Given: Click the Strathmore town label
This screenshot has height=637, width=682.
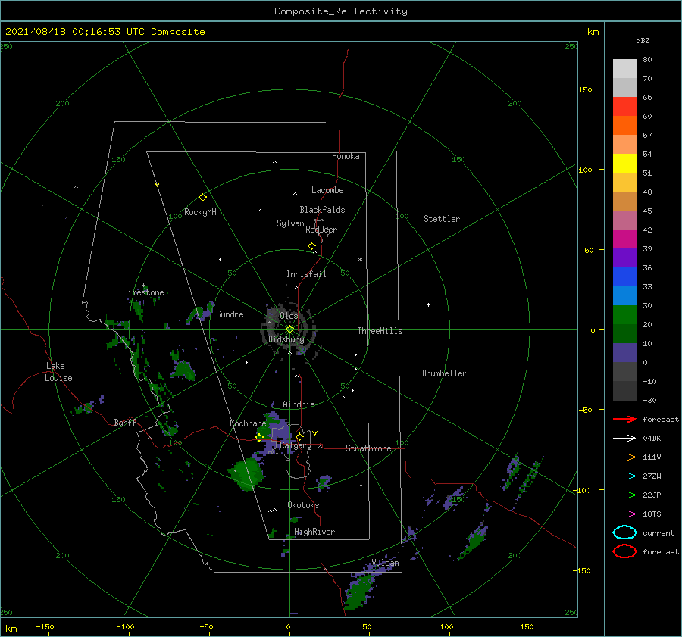Looking at the screenshot, I should [x=368, y=448].
